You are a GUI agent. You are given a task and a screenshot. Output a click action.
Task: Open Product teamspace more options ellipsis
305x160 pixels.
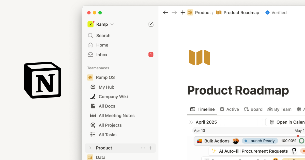pos(143,148)
